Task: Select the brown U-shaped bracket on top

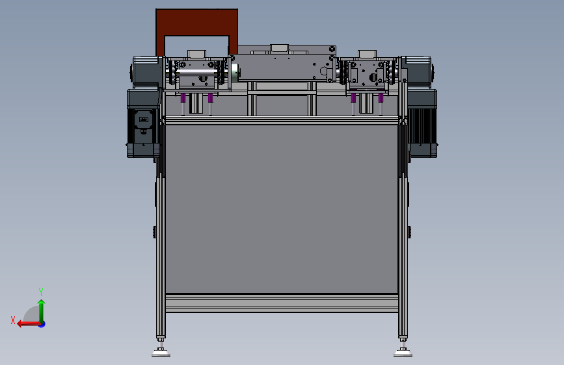Action: coord(196,22)
